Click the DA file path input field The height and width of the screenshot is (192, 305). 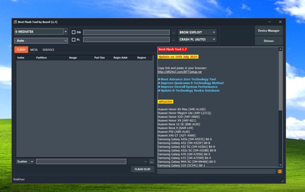click(x=126, y=32)
